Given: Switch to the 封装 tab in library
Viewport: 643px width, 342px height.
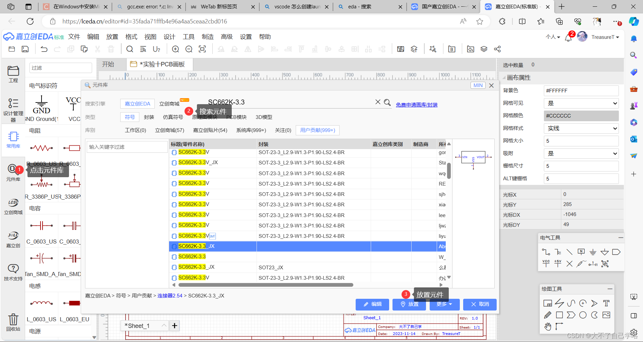Looking at the screenshot, I should click(x=149, y=117).
